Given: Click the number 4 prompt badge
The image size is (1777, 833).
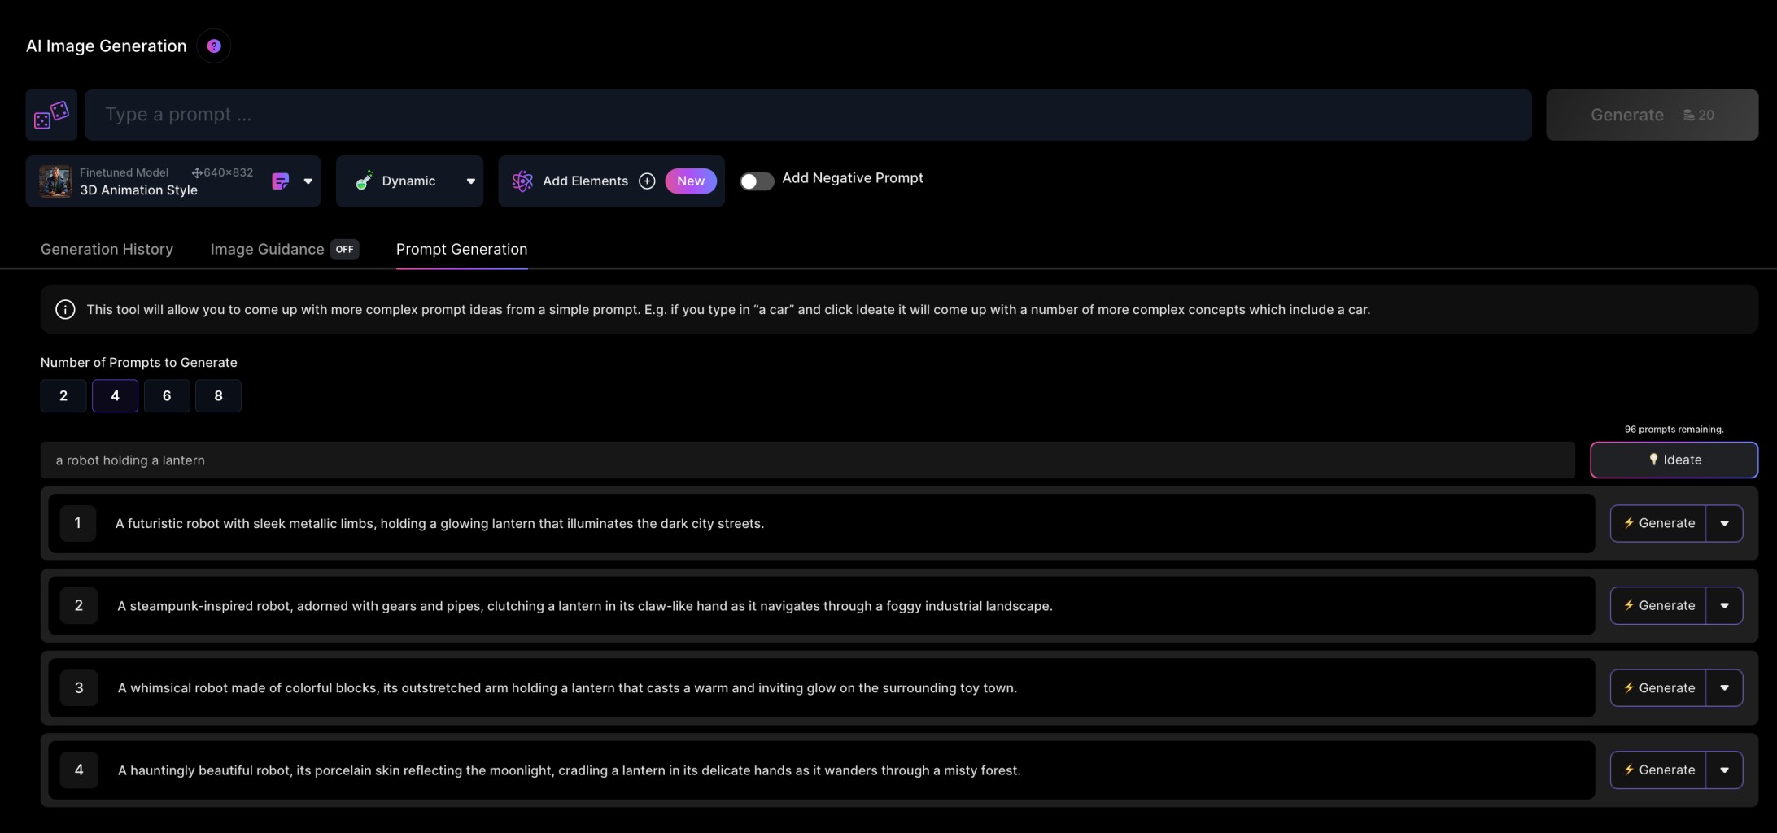Looking at the screenshot, I should 79,770.
